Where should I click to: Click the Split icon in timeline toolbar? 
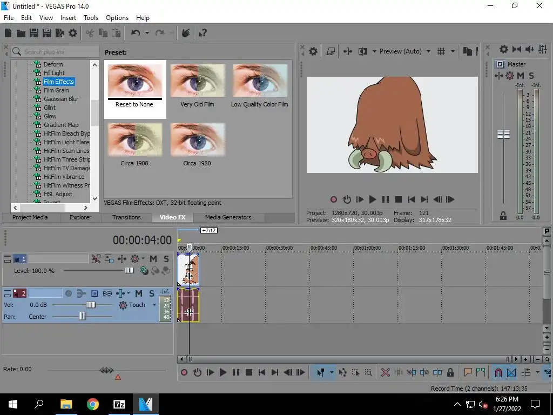point(437,372)
